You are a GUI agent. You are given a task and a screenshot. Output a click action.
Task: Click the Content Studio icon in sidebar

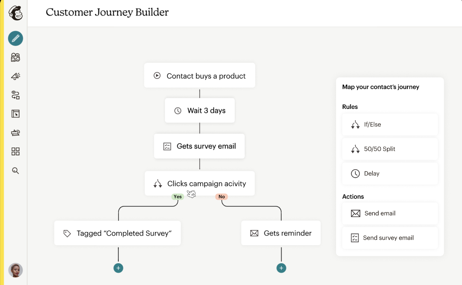pos(16,133)
